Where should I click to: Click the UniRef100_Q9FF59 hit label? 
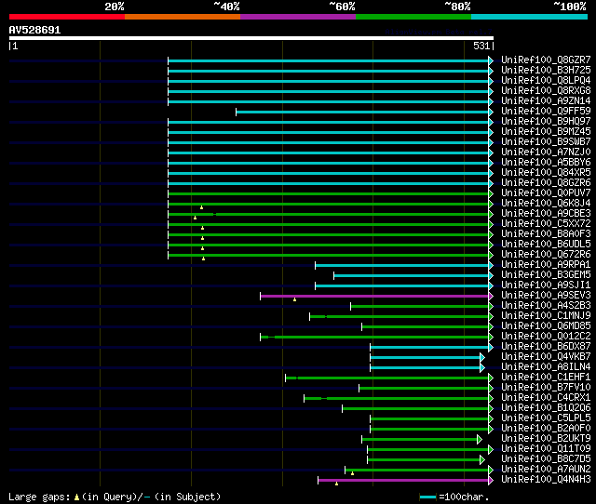tap(546, 112)
